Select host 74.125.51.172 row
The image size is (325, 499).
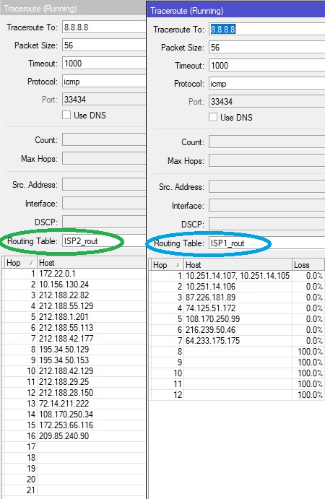point(237,308)
